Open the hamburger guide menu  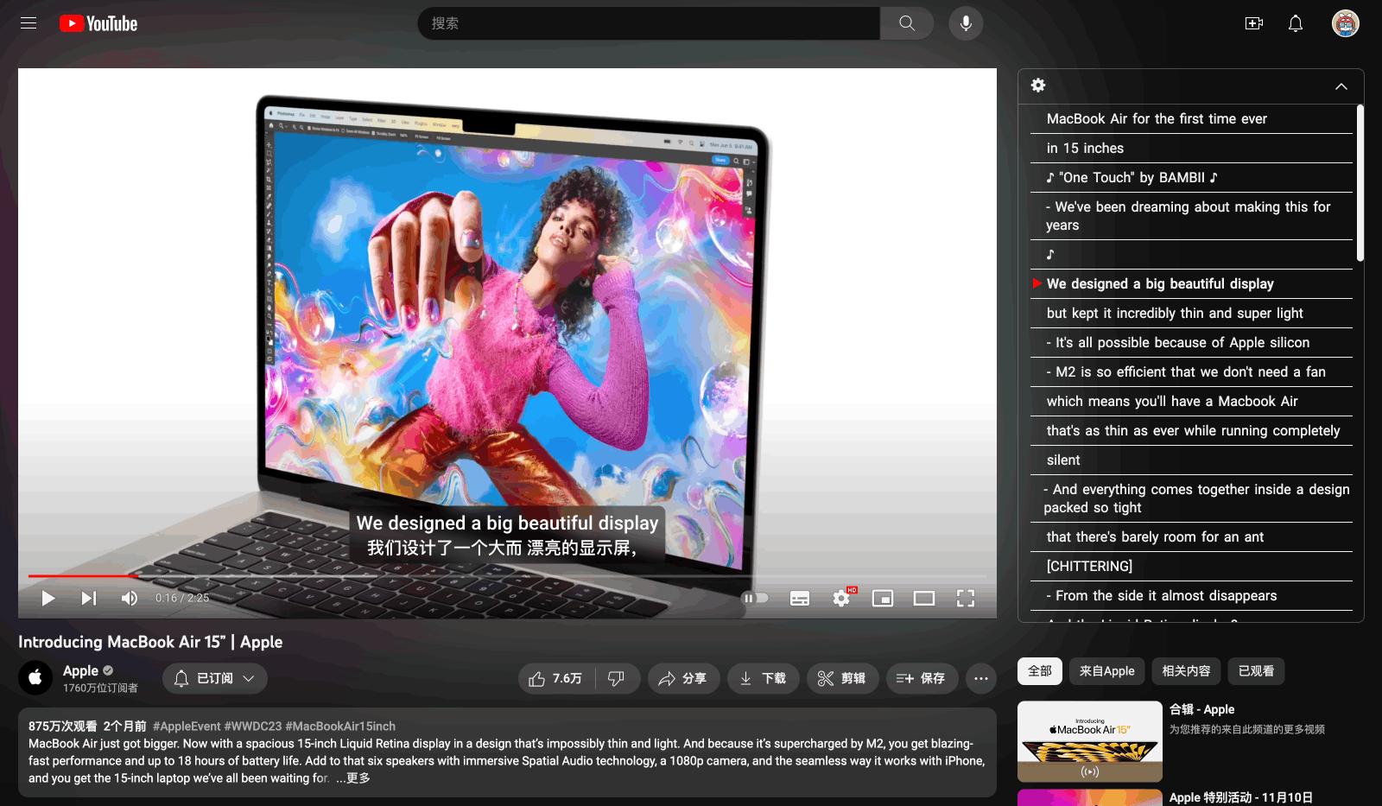click(x=29, y=23)
